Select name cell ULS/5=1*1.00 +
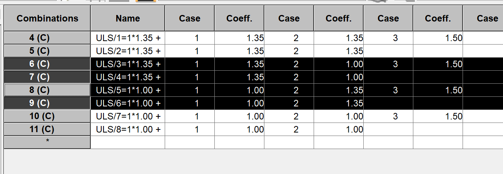This screenshot has width=503, height=174. pyautogui.click(x=128, y=90)
